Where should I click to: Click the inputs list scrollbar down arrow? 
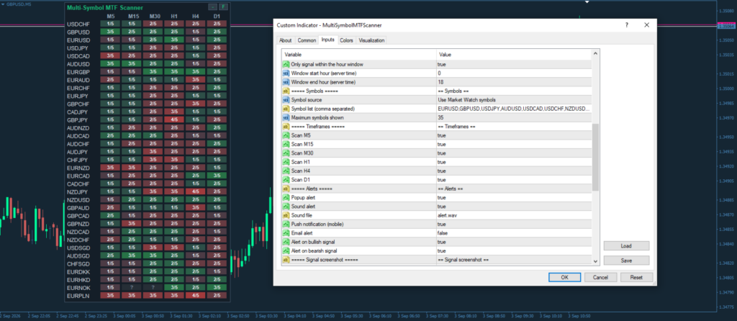[595, 261]
